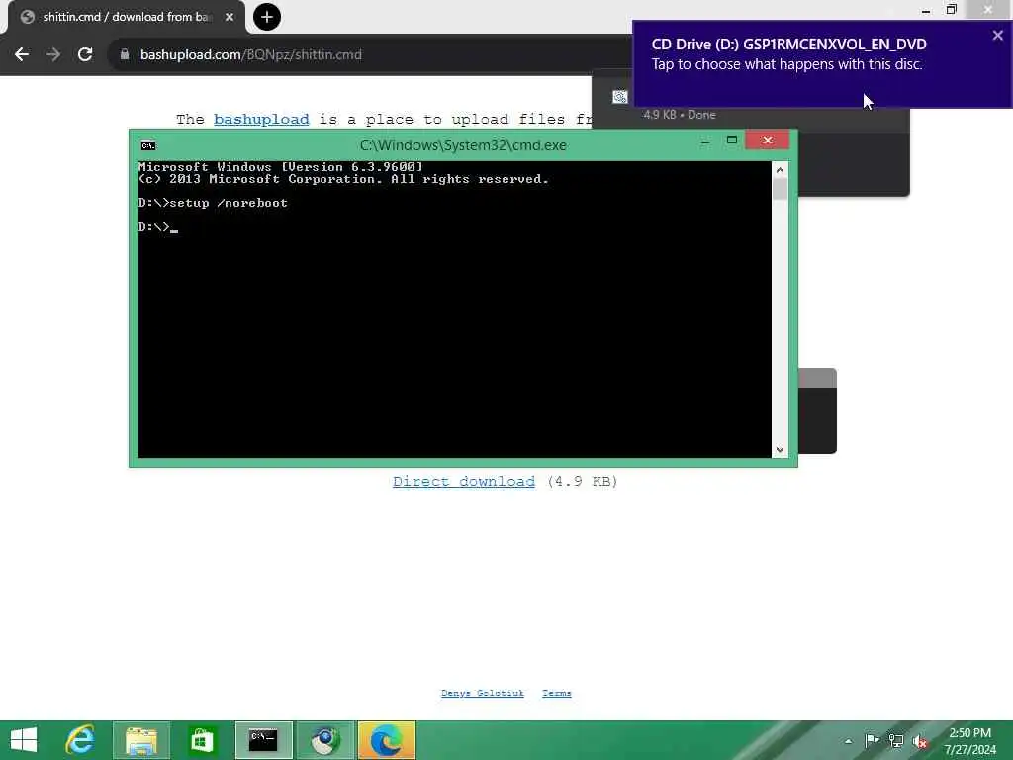Viewport: 1013px width, 760px height.
Task: Open Microsoft Edge from the taskbar
Action: tap(387, 740)
